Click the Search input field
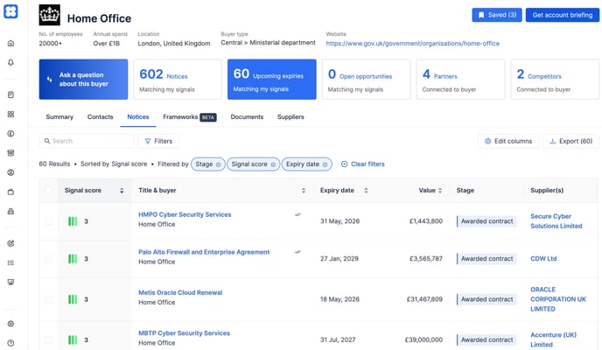The image size is (602, 350). [87, 141]
